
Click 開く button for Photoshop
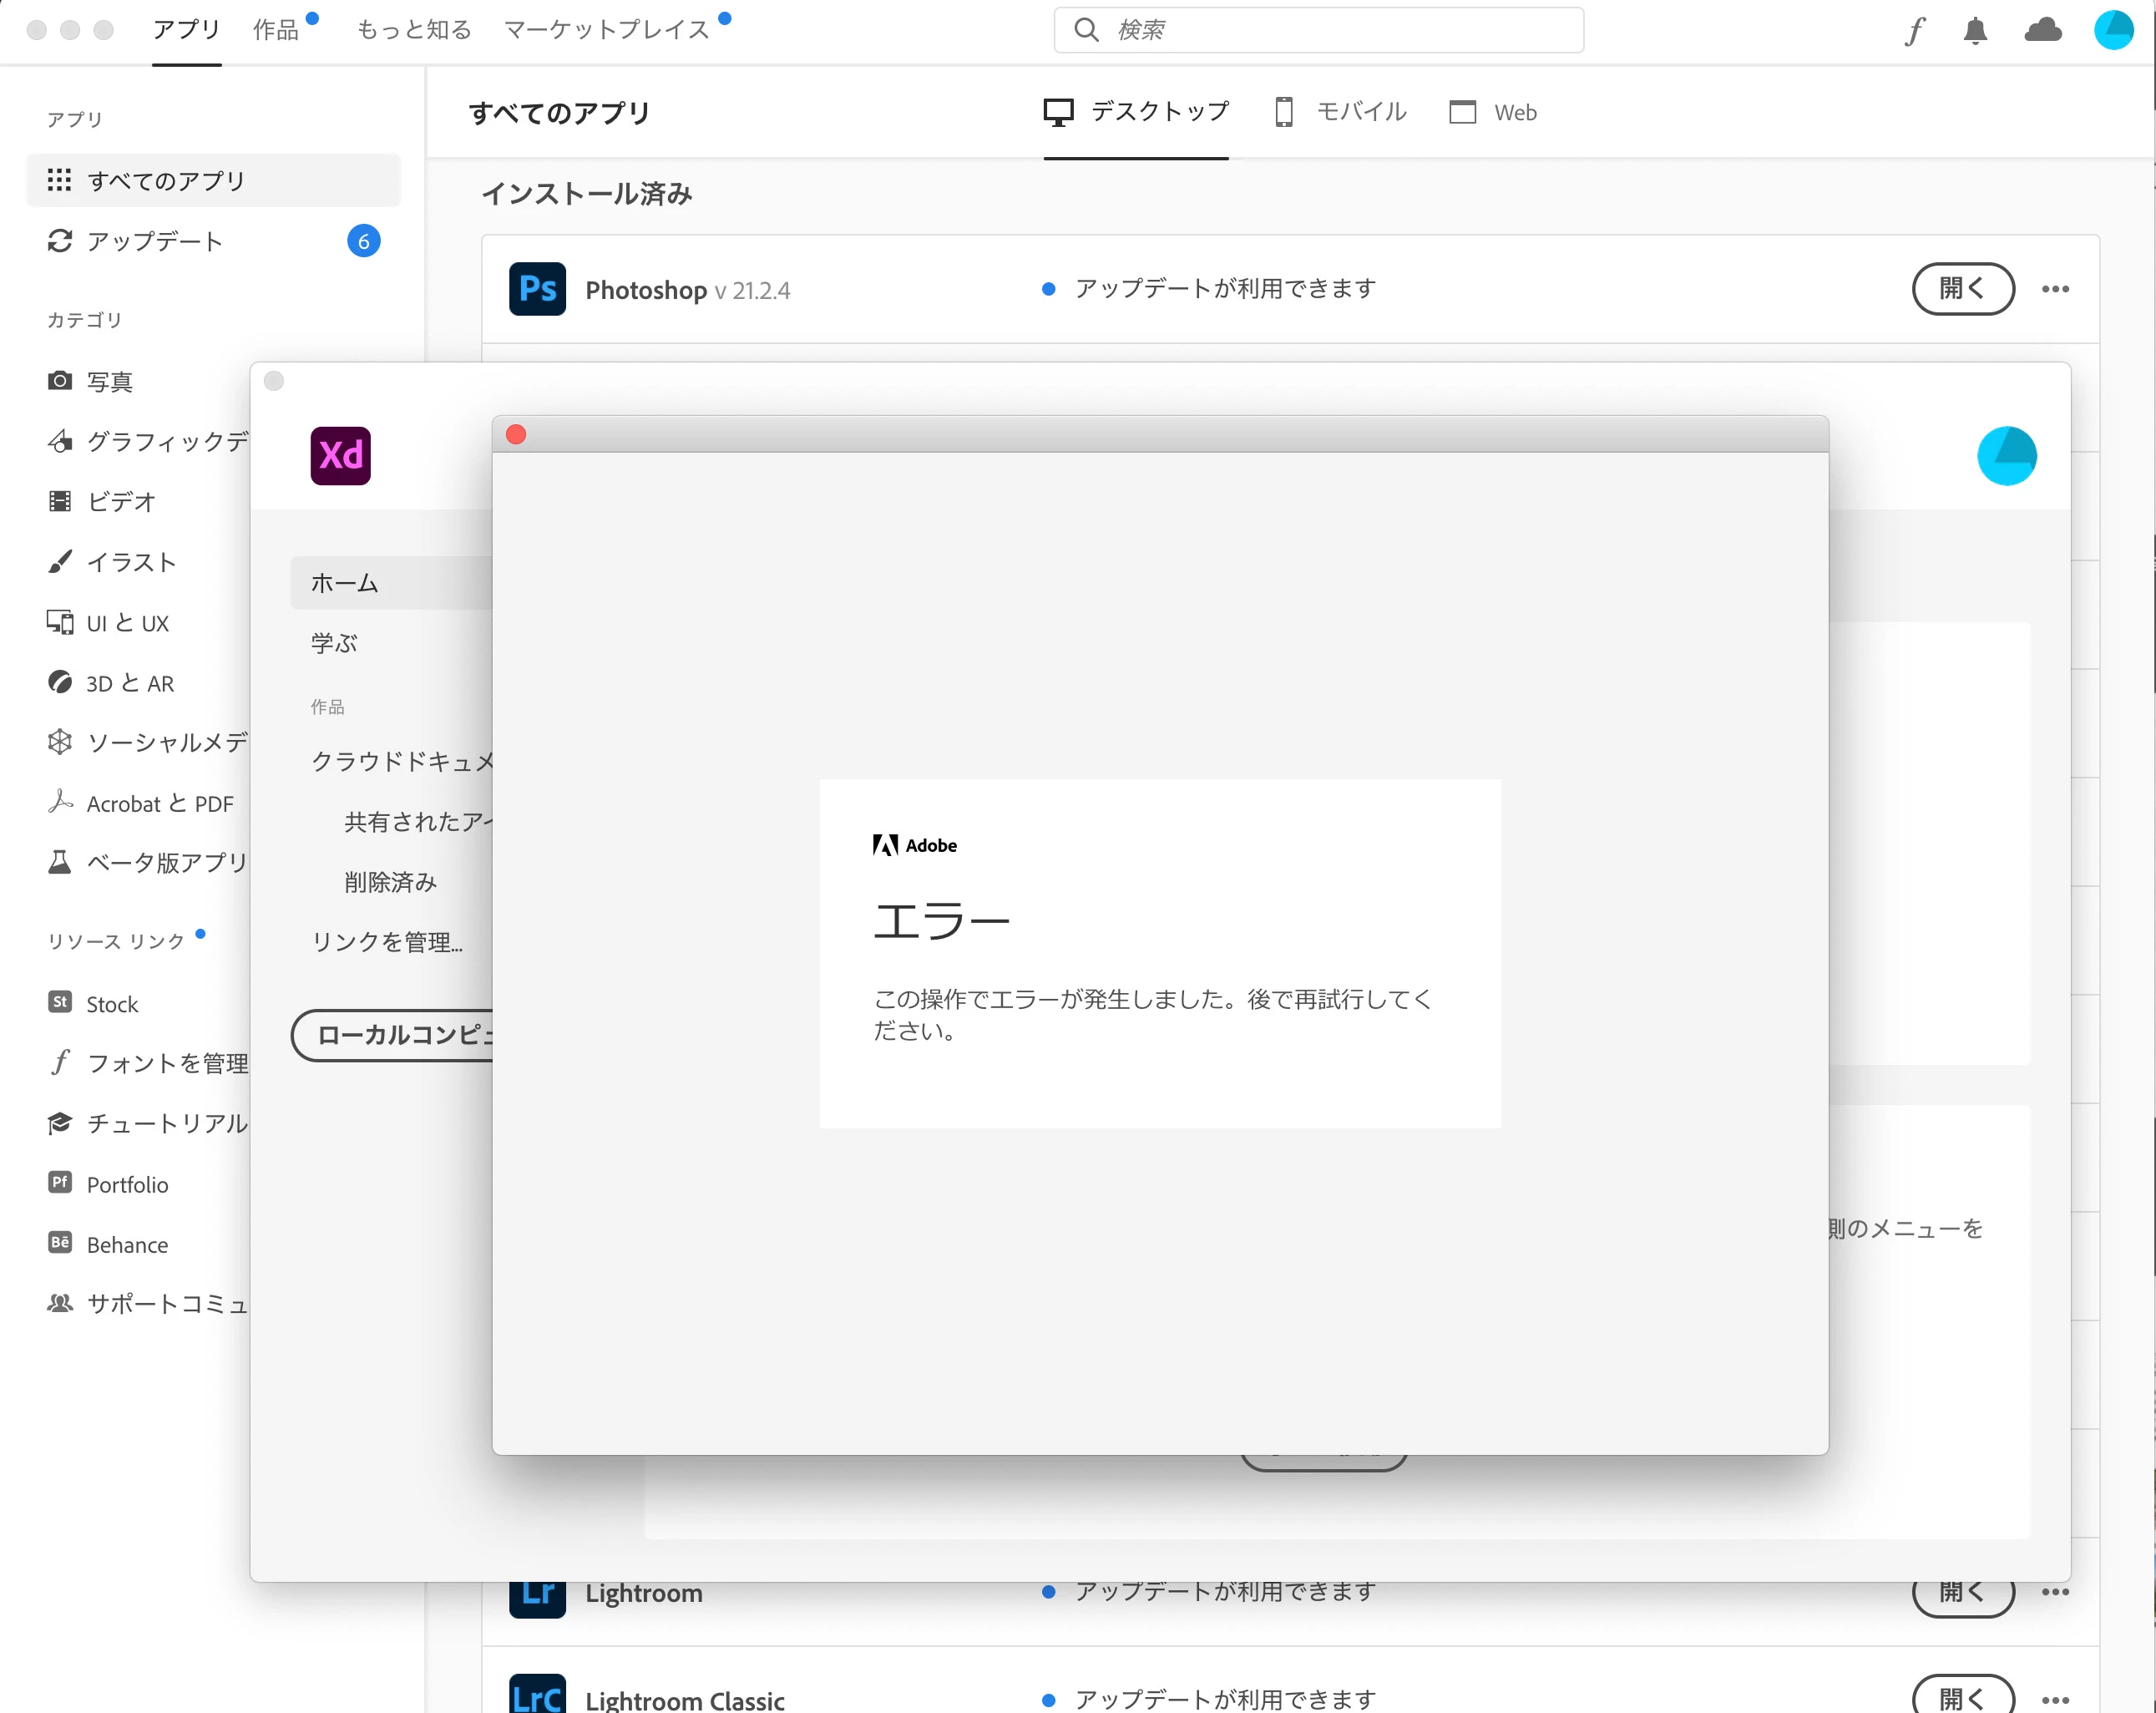pyautogui.click(x=1962, y=289)
